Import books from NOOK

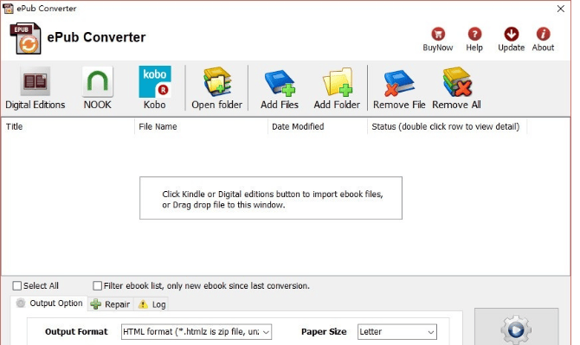[97, 88]
